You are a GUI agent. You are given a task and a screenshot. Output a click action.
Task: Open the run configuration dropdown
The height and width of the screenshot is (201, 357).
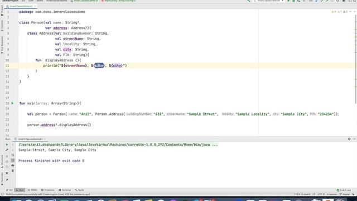269,1
